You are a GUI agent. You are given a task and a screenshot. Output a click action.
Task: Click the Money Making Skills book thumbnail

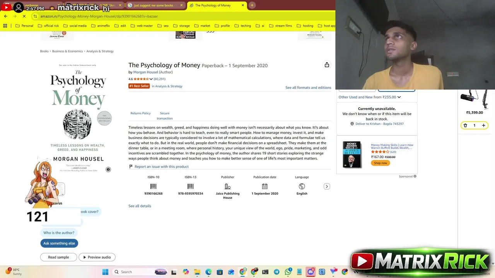(x=352, y=154)
